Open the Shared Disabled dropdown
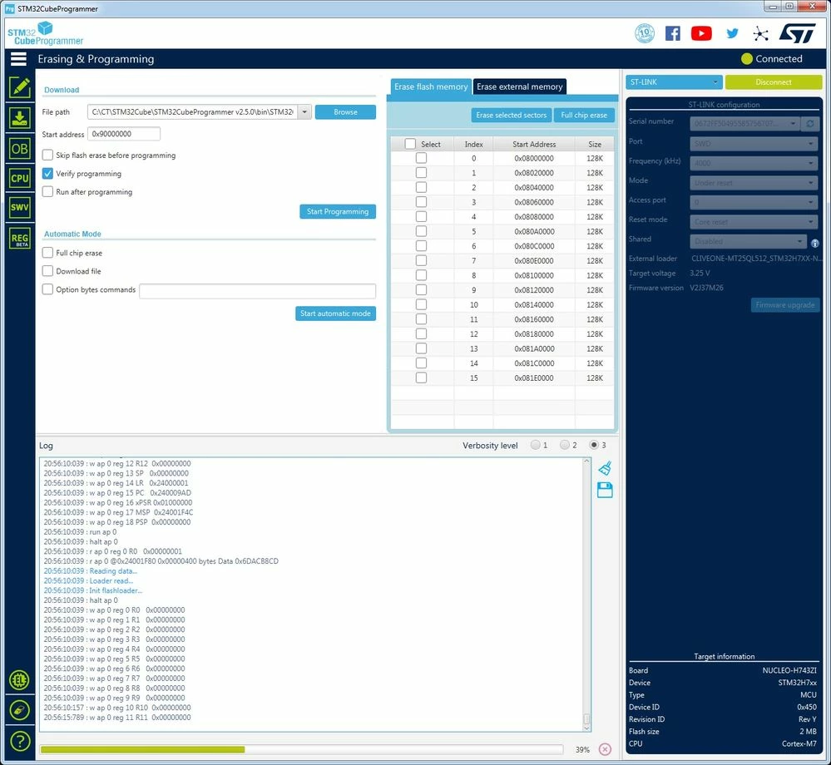The height and width of the screenshot is (765, 831). tap(749, 241)
